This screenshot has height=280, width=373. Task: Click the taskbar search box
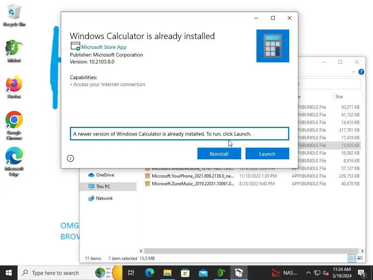(x=70, y=273)
